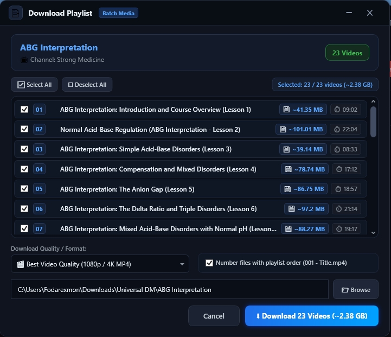Viewport: 391px width, 337px height.
Task: Cancel the playlist download dialog
Action: click(x=214, y=316)
